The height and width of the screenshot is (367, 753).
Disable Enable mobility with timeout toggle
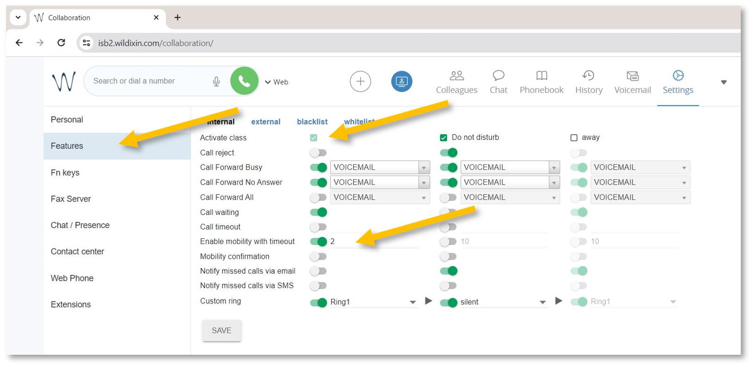coord(318,242)
